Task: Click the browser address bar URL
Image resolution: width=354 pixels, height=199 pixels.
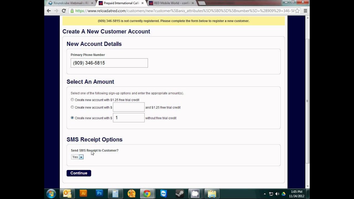Action: pos(184,11)
